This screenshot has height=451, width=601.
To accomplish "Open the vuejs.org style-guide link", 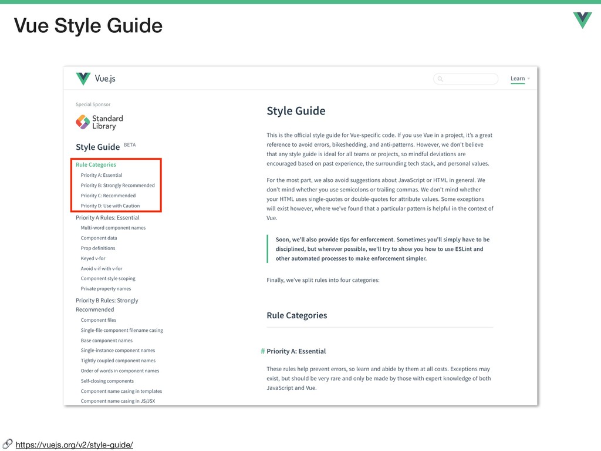I will (75, 445).
